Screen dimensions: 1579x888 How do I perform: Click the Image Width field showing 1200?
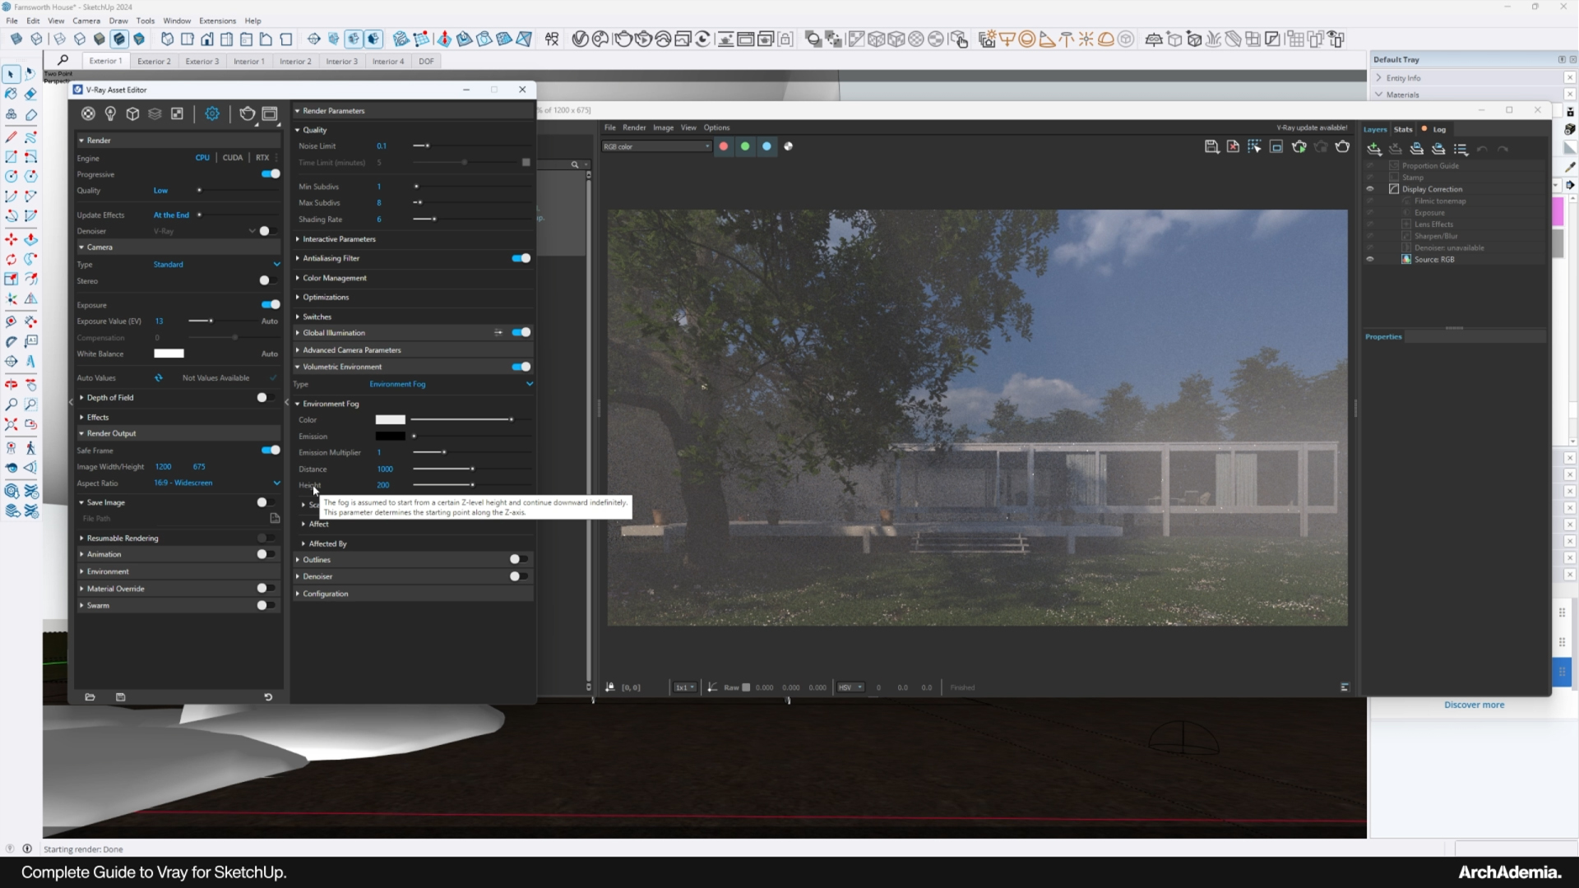pos(164,467)
